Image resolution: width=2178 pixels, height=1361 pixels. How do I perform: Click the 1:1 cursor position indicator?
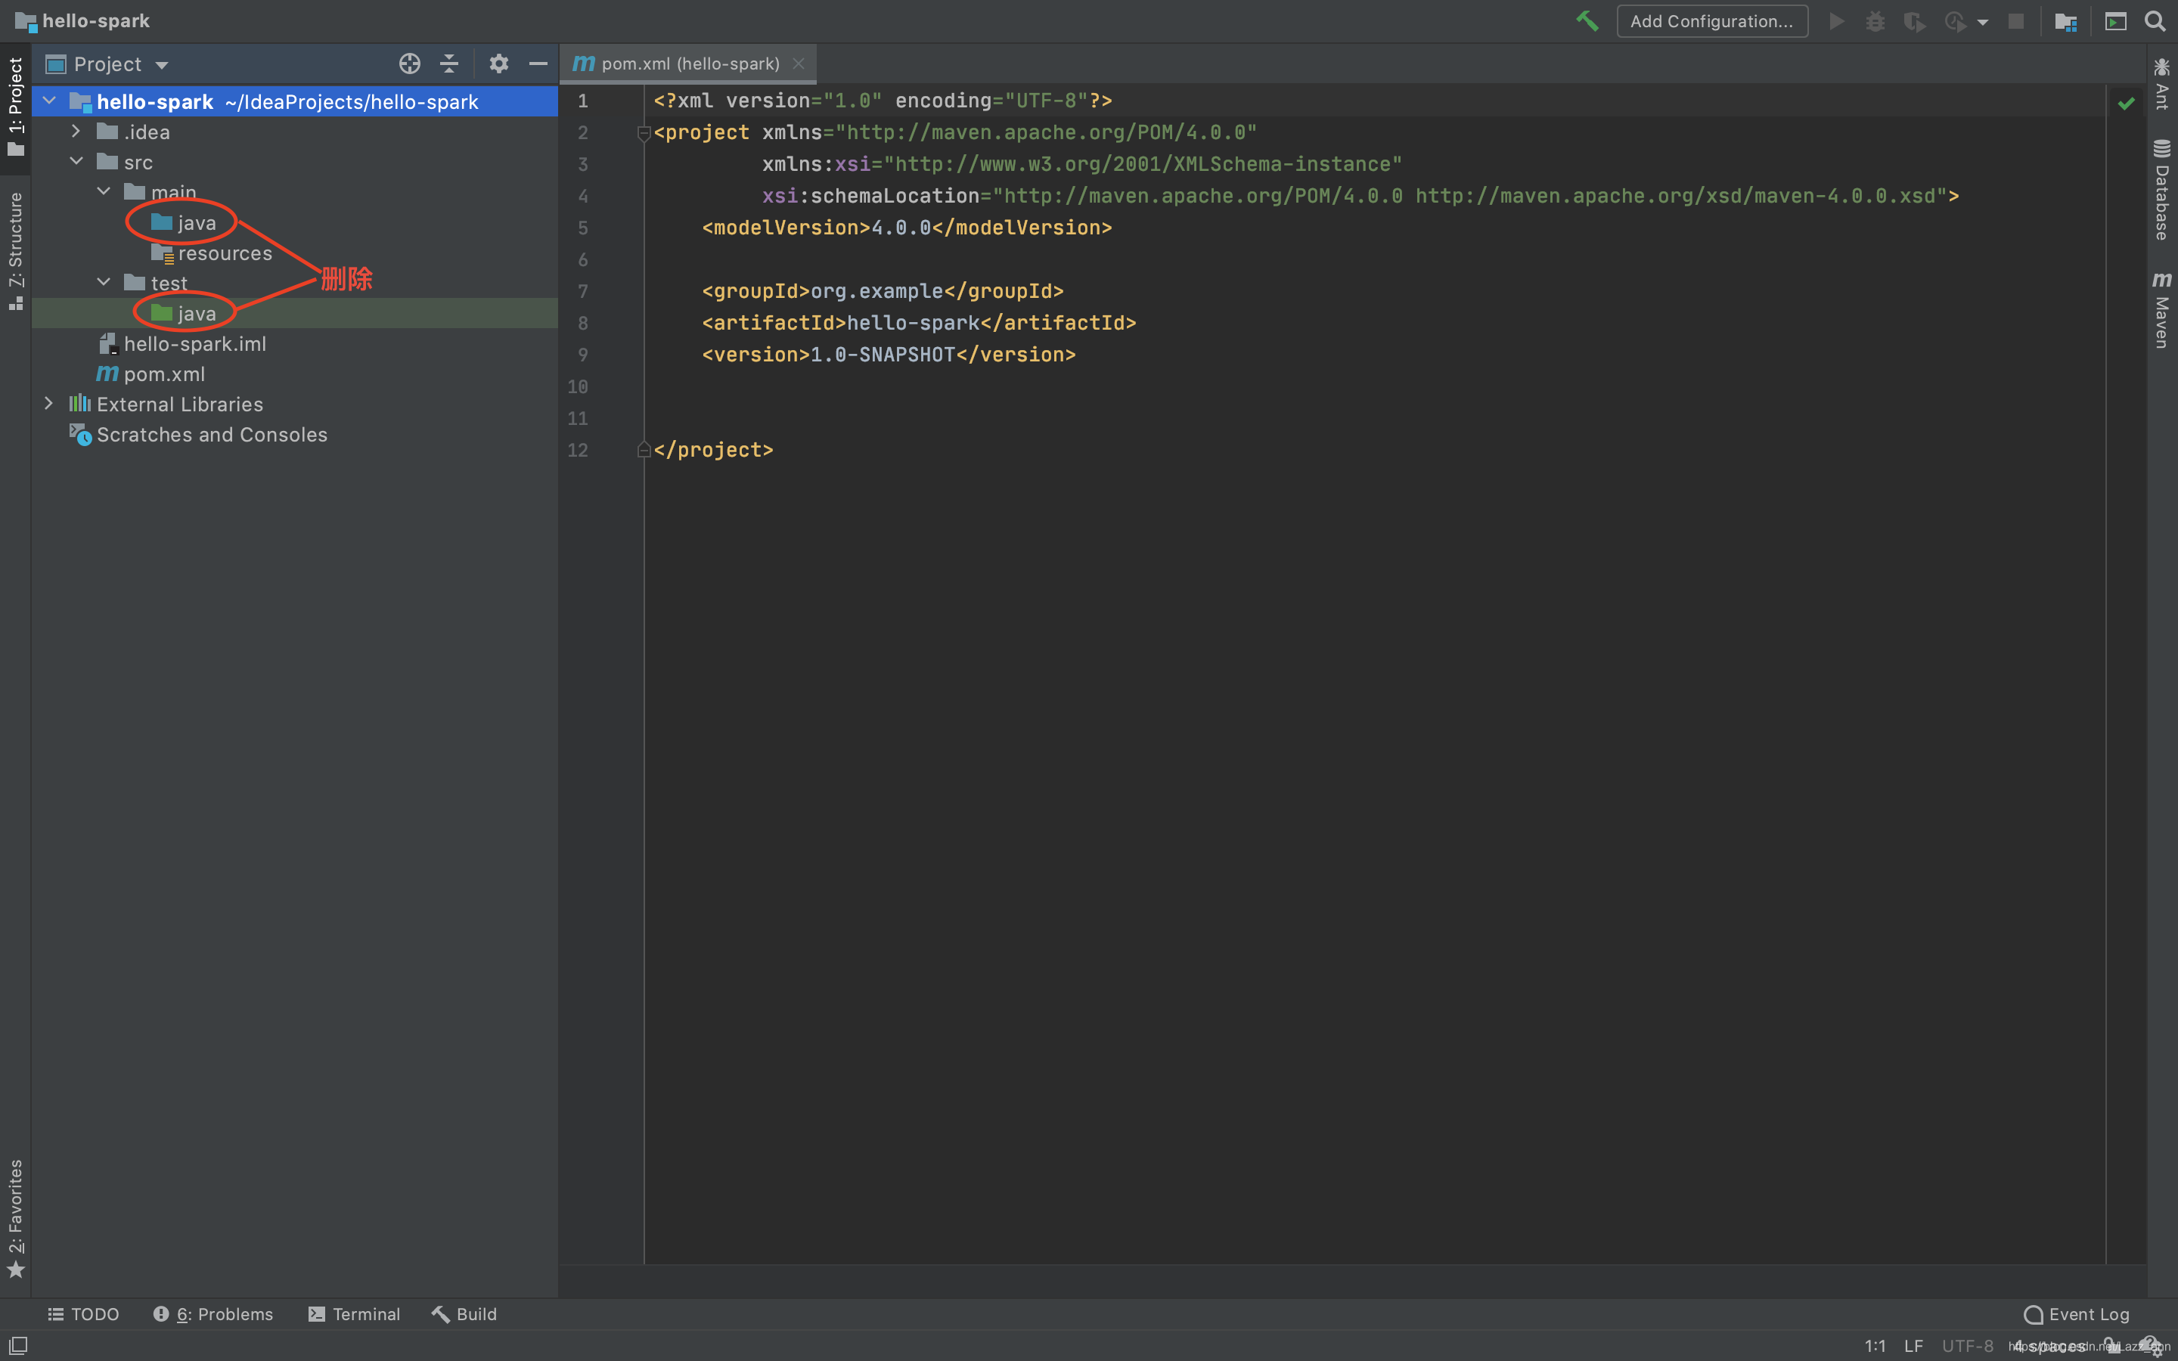pos(1875,1346)
